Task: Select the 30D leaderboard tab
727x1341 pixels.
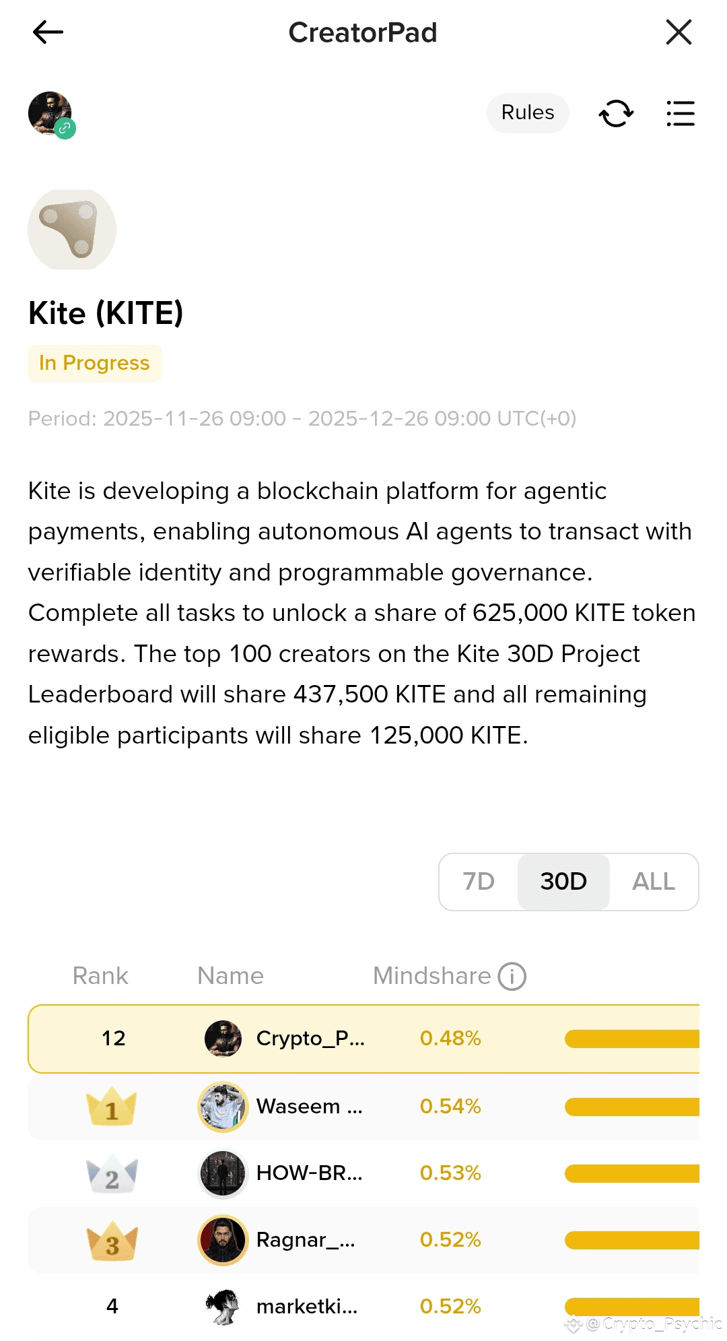Action: coord(563,882)
